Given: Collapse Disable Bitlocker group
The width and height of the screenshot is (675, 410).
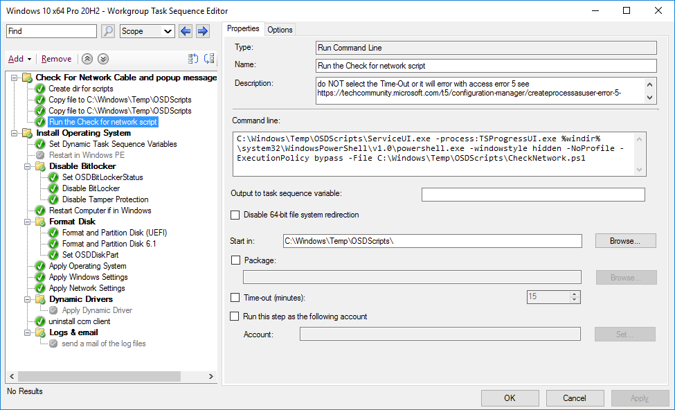Looking at the screenshot, I should pos(27,167).
